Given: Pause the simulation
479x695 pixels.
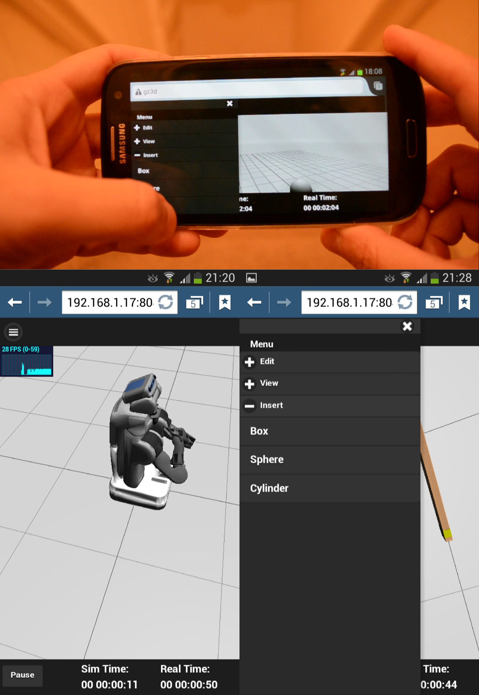Looking at the screenshot, I should click(x=22, y=675).
